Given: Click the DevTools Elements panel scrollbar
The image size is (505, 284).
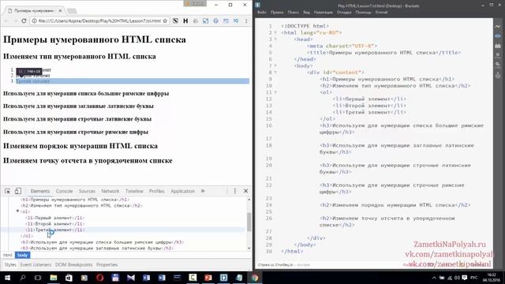Looking at the screenshot, I should click(249, 222).
